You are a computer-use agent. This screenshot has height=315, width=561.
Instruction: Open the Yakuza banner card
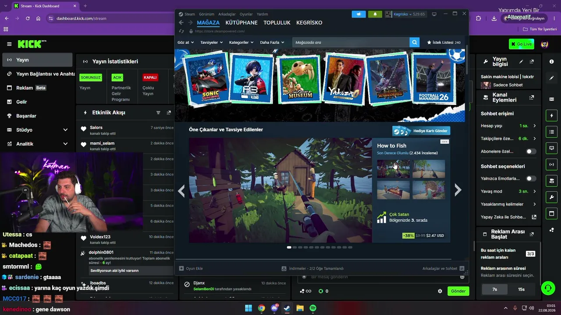click(x=344, y=79)
